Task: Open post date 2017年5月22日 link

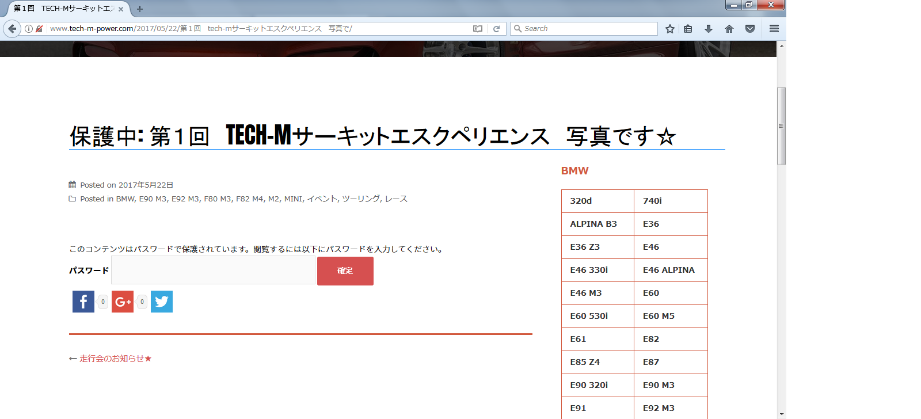Action: click(x=146, y=185)
